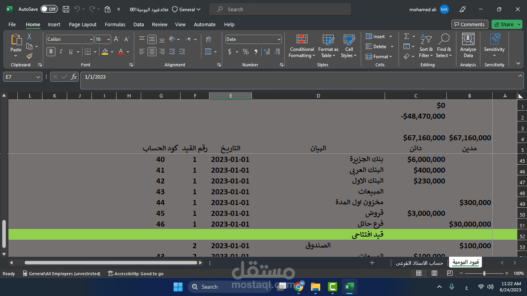Screen dimensions: 527x296
Task: Click the green Share button
Action: pos(507,24)
